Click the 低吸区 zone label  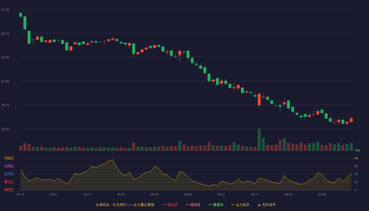pyautogui.click(x=9, y=190)
